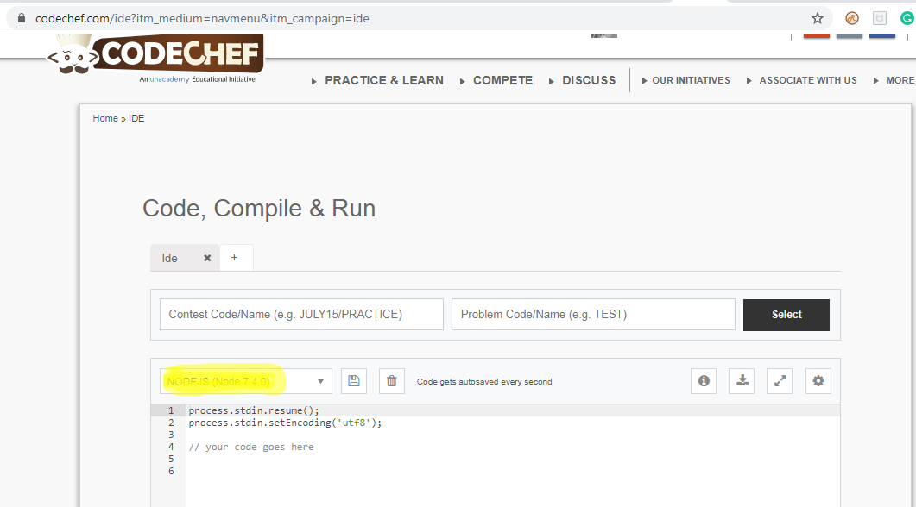
Task: Open a new IDE tab with plus
Action: [x=236, y=257]
